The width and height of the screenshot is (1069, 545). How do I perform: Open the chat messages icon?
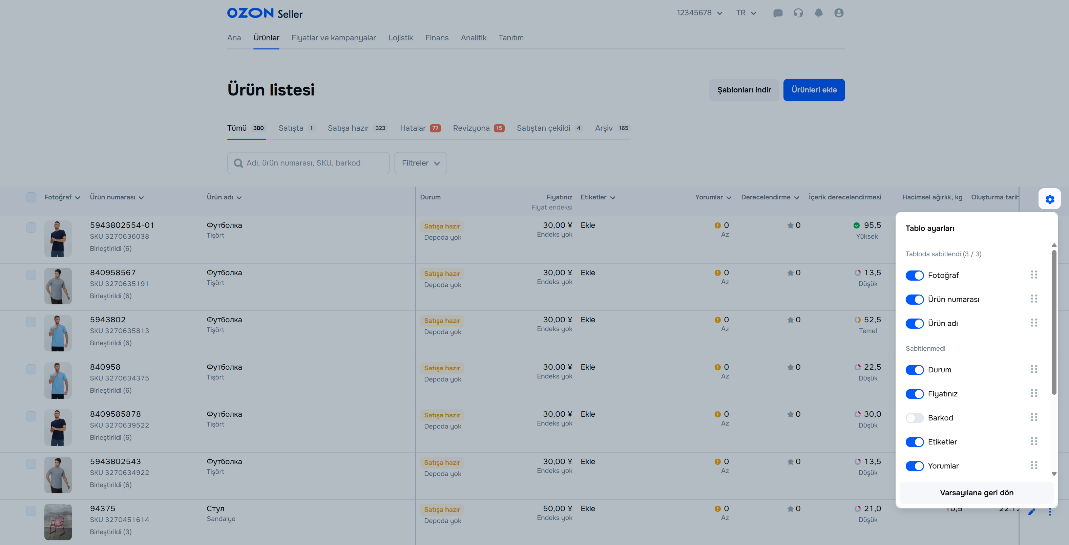tap(778, 13)
